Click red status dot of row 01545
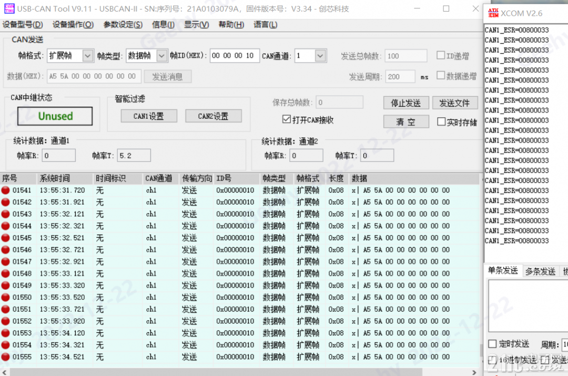 pos(5,238)
